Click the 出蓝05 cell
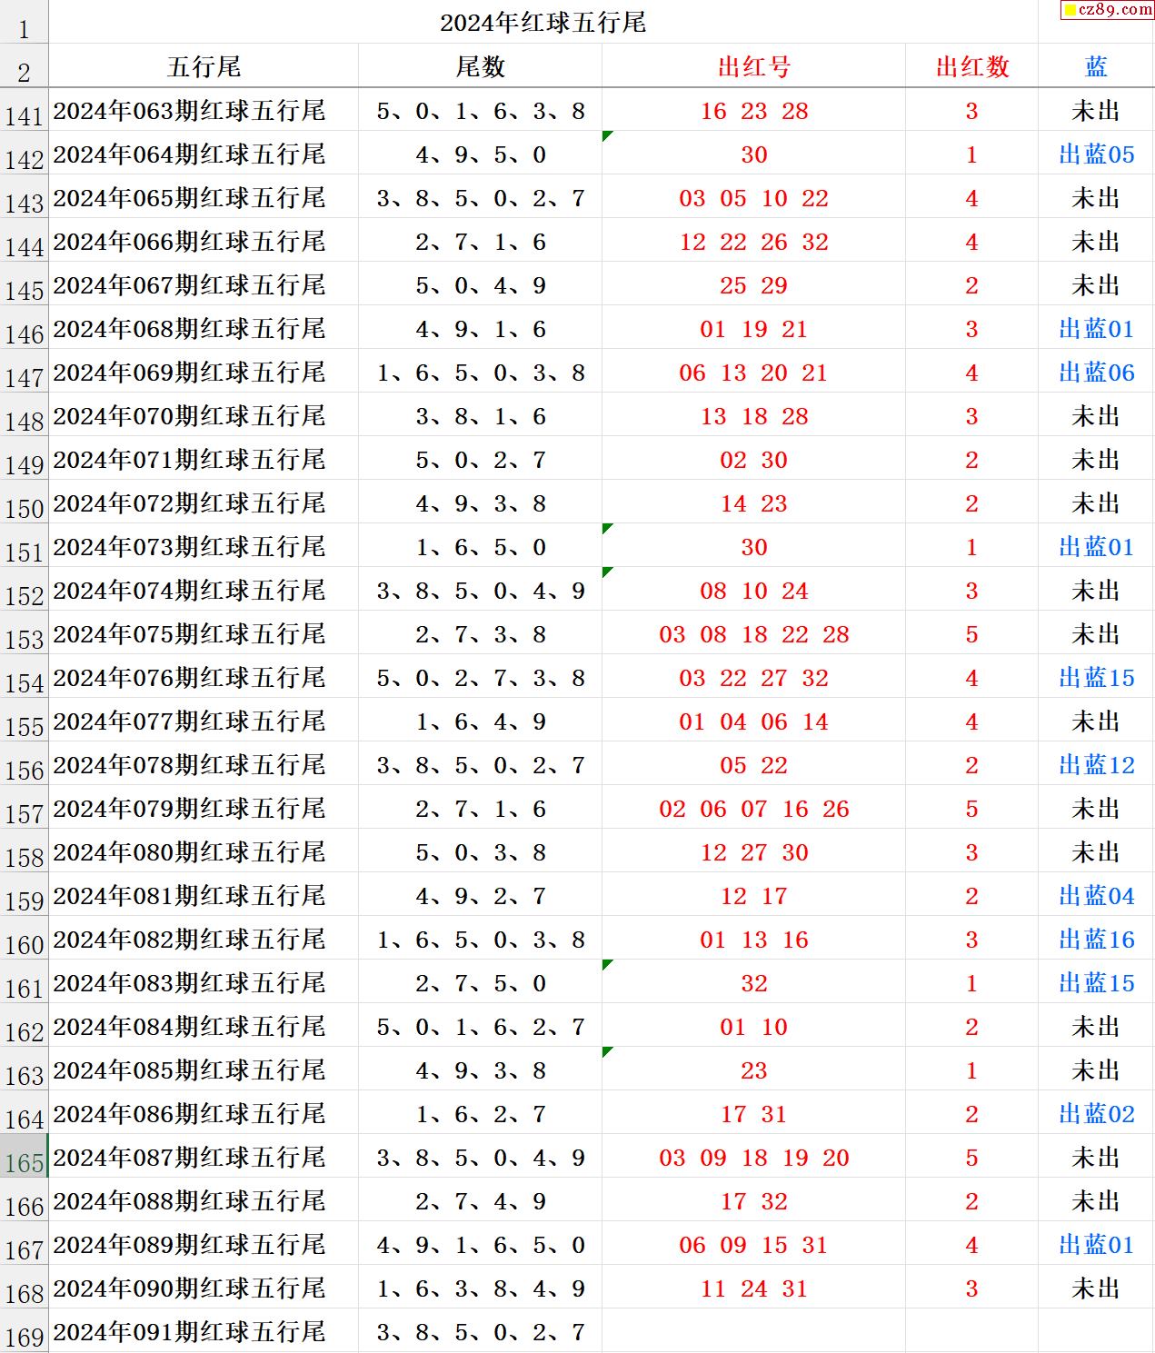Image resolution: width=1155 pixels, height=1353 pixels. coord(1096,154)
